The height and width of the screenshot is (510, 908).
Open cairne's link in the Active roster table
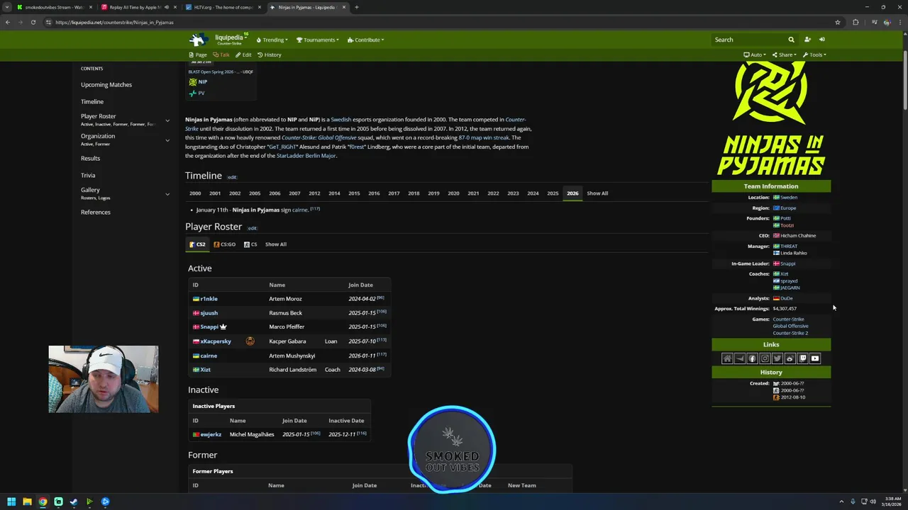(209, 356)
